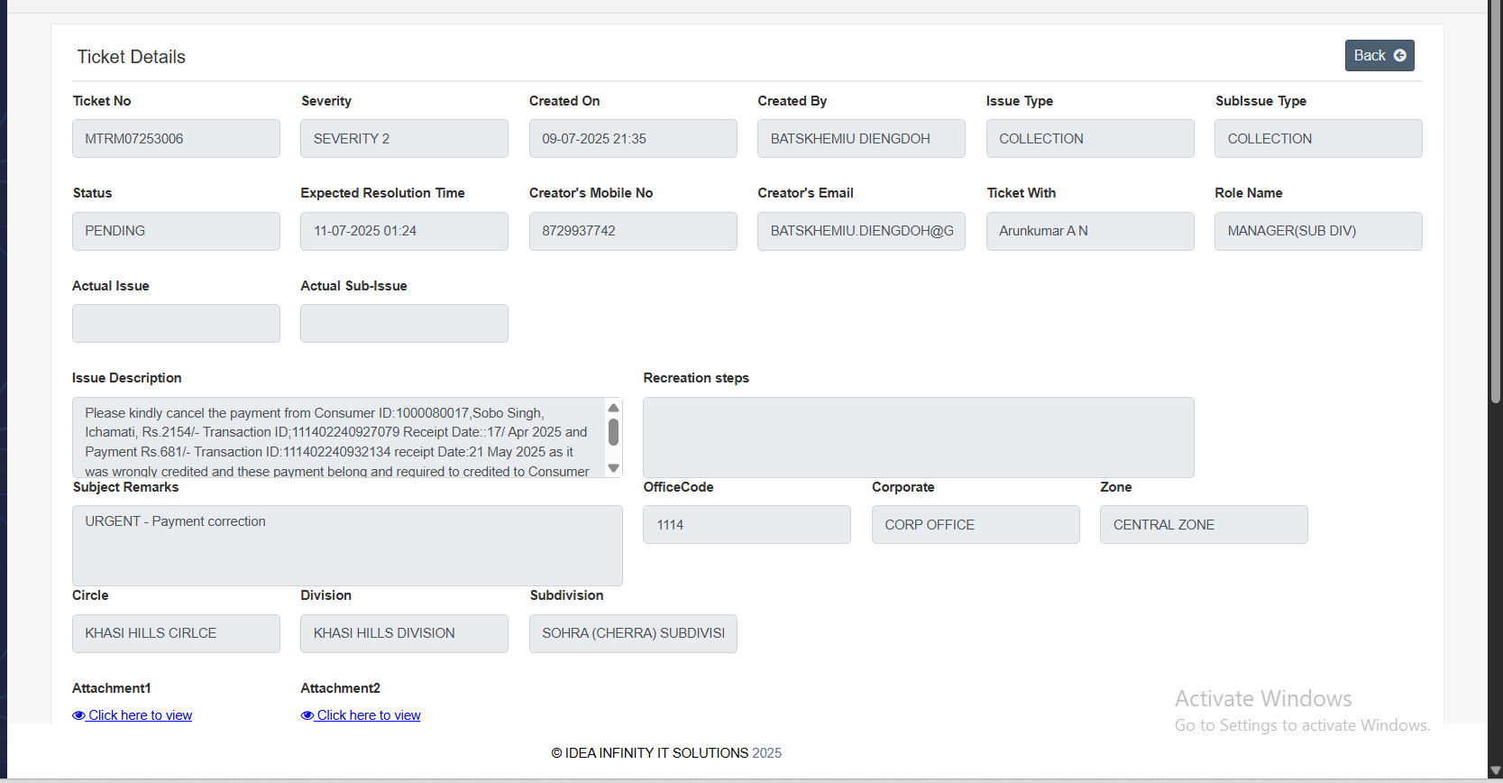Click the eye icon beside Attachment2 link
This screenshot has width=1503, height=783.
pos(307,715)
